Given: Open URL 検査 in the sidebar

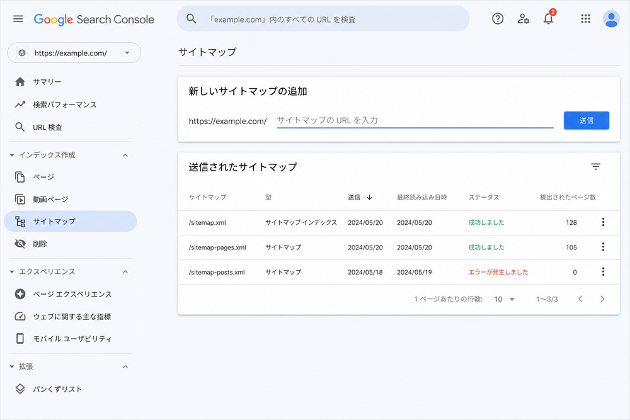Looking at the screenshot, I should pyautogui.click(x=71, y=127).
